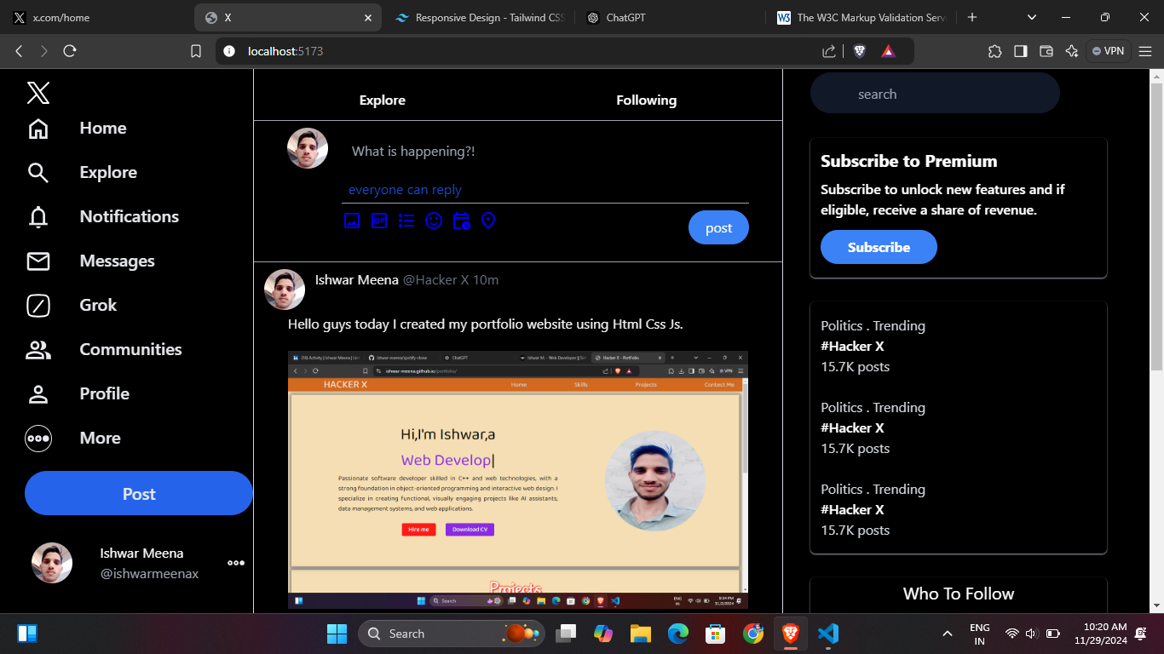The image size is (1164, 654).
Task: Click the 'What is happening?!' text box
Action: [x=545, y=152]
